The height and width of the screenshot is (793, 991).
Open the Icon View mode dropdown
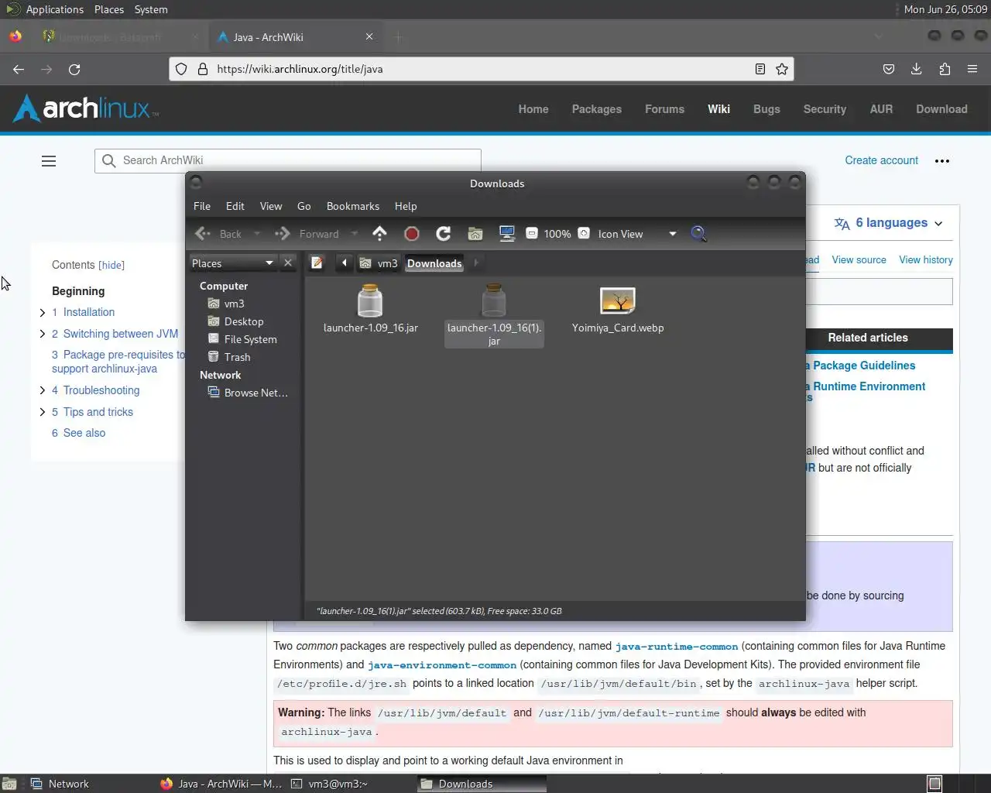pos(637,233)
